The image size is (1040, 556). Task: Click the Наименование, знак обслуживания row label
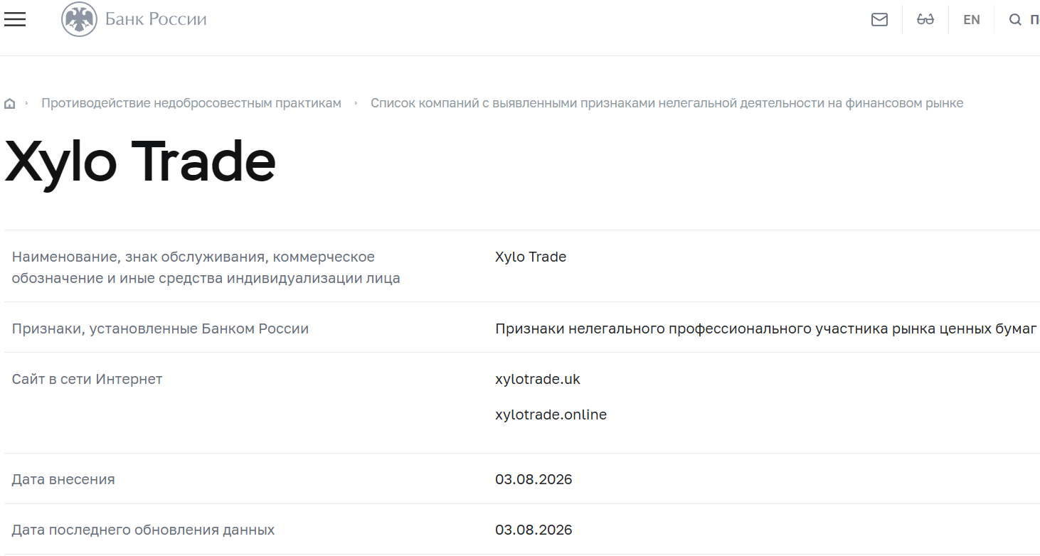click(x=206, y=267)
